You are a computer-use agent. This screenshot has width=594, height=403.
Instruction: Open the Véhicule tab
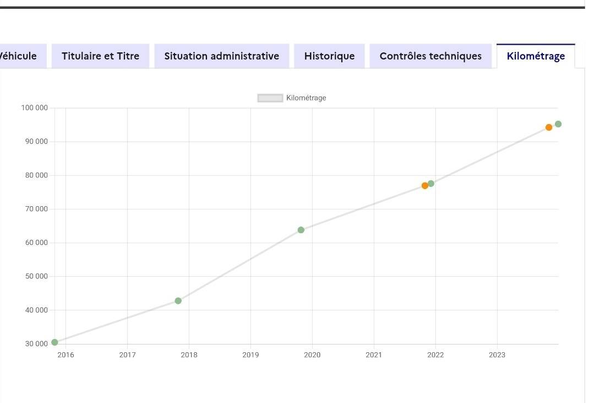pos(23,56)
